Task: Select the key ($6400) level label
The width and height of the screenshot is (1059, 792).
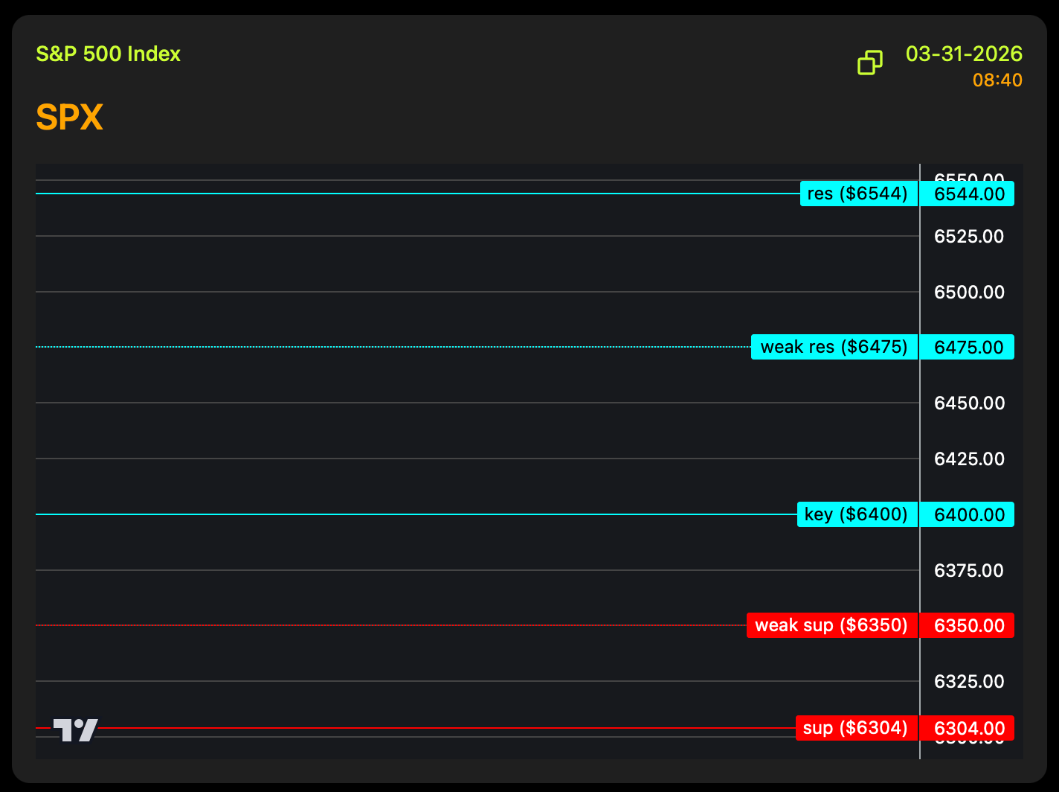Action: [x=857, y=514]
